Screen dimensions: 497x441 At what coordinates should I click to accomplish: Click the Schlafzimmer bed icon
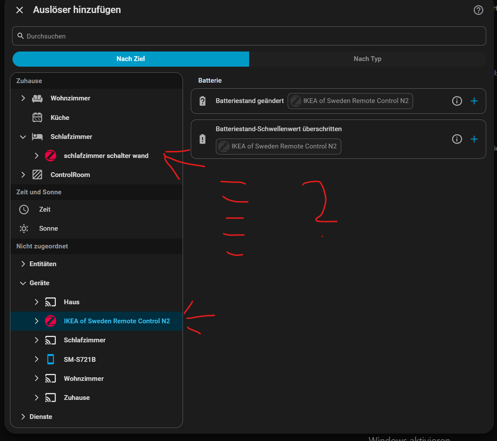point(37,137)
